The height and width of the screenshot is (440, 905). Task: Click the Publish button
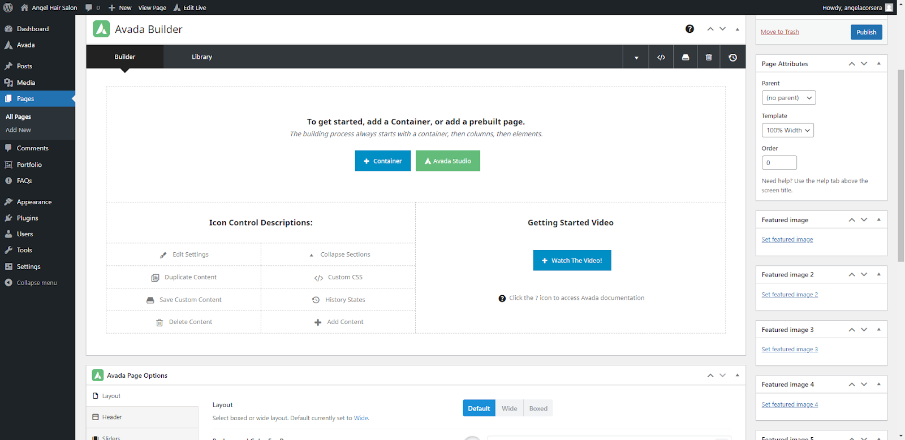(x=866, y=32)
